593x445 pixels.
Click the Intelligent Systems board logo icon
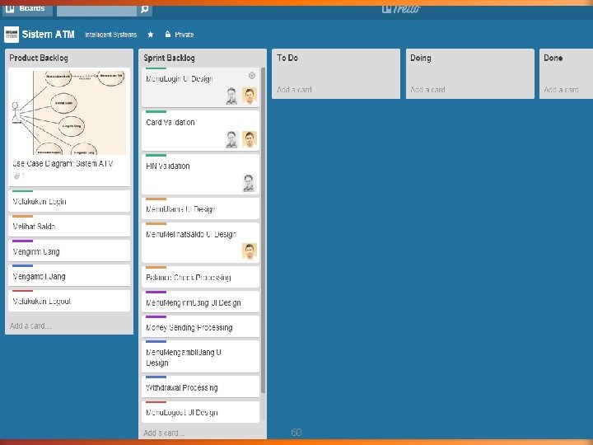[12, 35]
